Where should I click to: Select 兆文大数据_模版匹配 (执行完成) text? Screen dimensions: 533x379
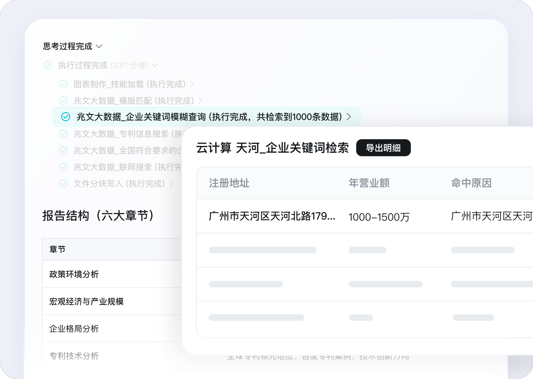click(134, 101)
